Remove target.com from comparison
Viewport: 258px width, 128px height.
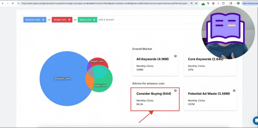(69, 19)
